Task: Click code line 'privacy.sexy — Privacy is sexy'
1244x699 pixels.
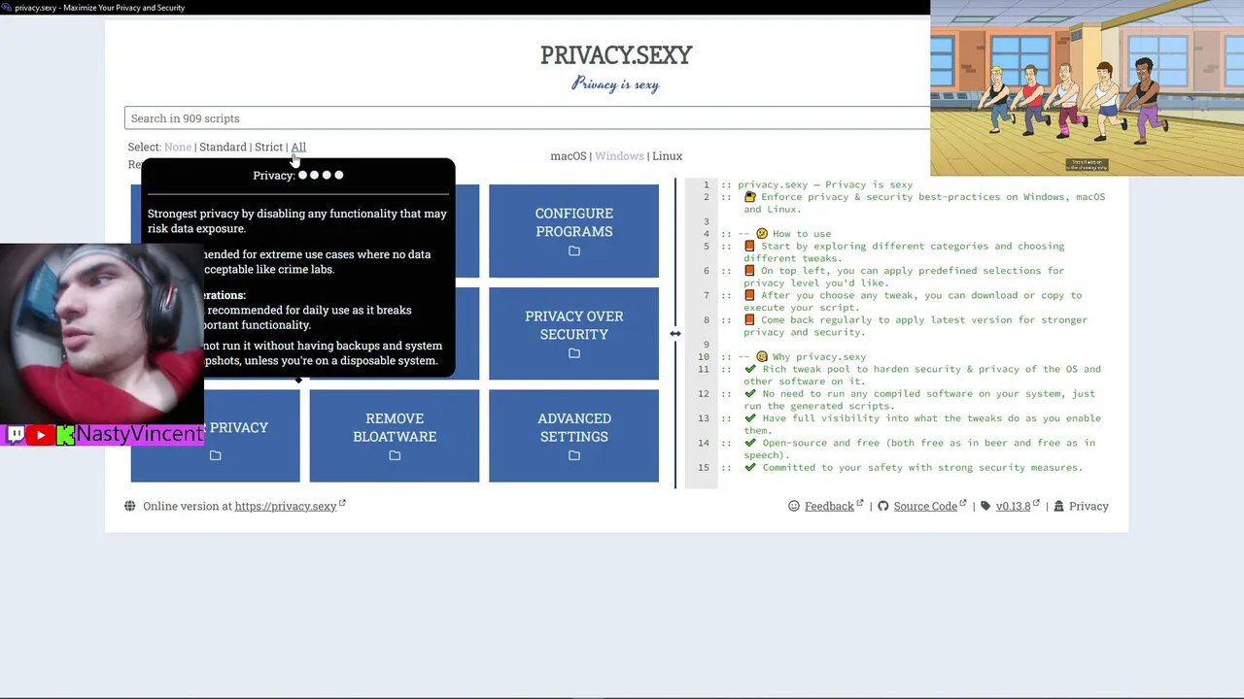Action: (825, 184)
